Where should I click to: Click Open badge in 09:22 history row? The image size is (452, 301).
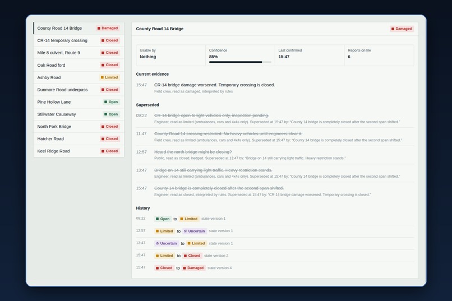163,219
